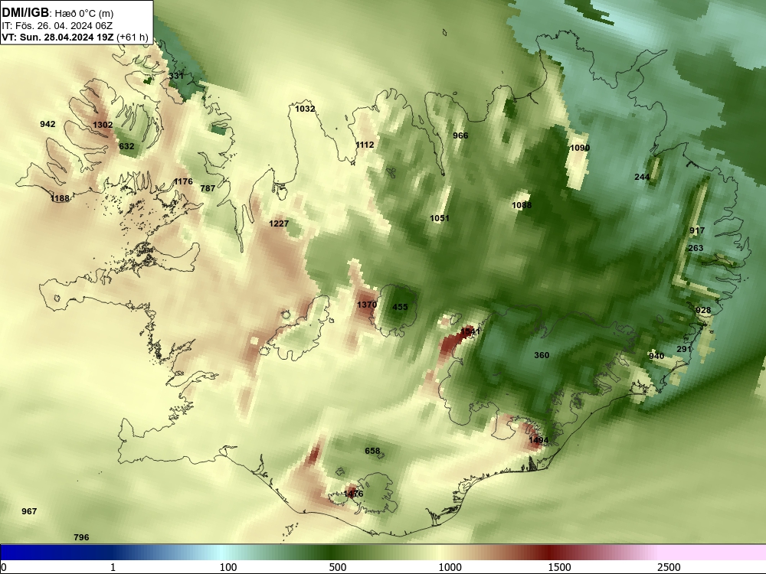
Task: Click the map value 1112
Action: tap(365, 145)
